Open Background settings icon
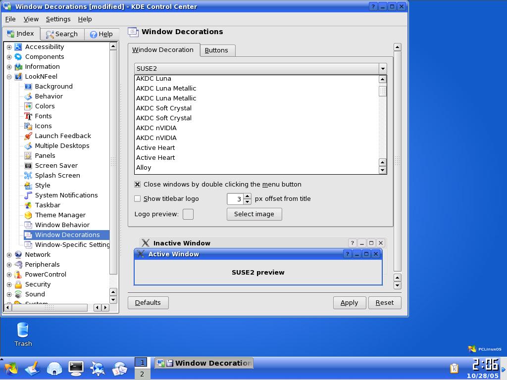This screenshot has width=507, height=380. point(28,87)
